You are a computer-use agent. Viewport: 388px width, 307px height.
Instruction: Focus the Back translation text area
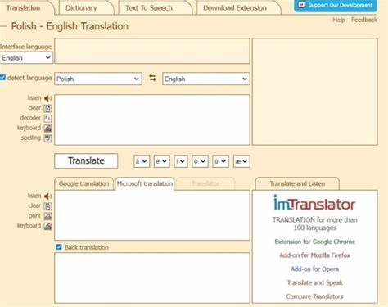coord(152,278)
